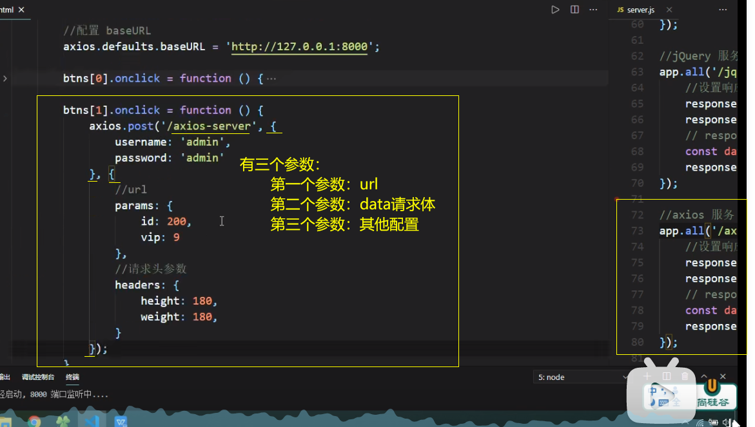Viewport: 755px width, 427px height.
Task: Unfold the collapsed code ellipsis after btns[0]
Action: pos(271,79)
